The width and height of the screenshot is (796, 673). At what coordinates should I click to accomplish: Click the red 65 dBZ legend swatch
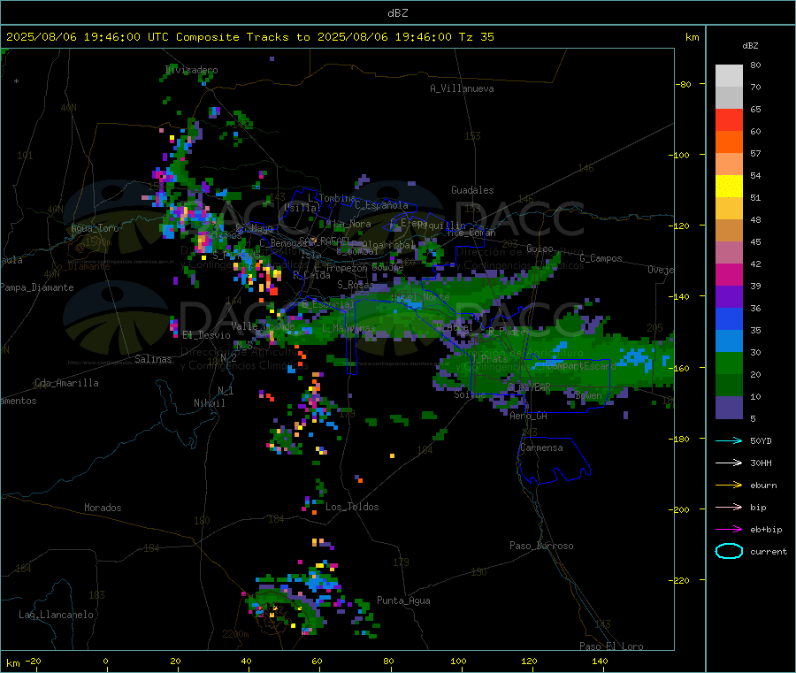(x=729, y=119)
